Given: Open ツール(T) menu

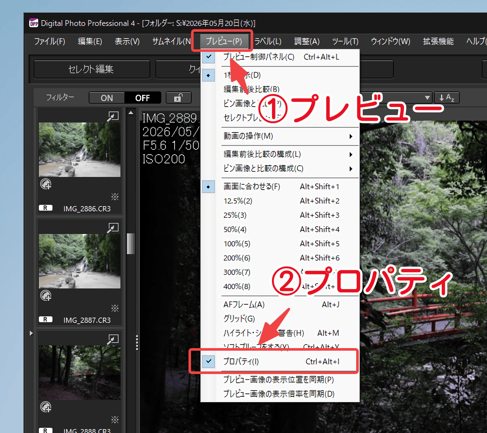Looking at the screenshot, I should (345, 42).
